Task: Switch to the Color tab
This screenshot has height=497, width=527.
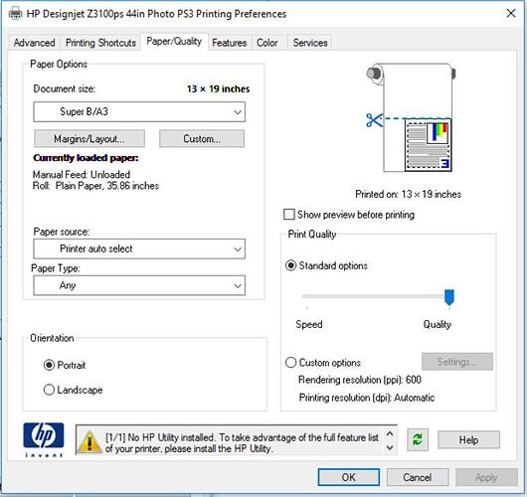Action: (267, 43)
